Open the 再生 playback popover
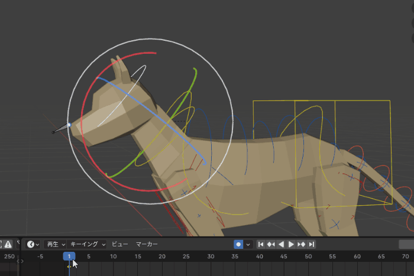This screenshot has height=276, width=414. point(55,244)
